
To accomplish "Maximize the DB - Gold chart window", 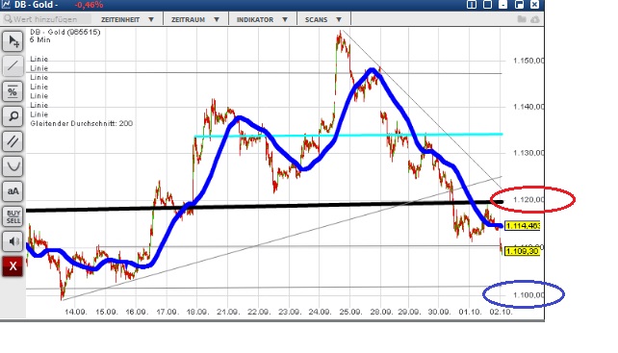I will tap(519, 5).
